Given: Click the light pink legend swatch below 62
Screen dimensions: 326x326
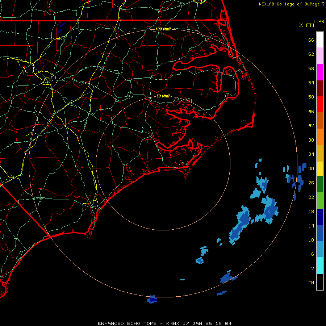Looking at the screenshot, I should [320, 56].
